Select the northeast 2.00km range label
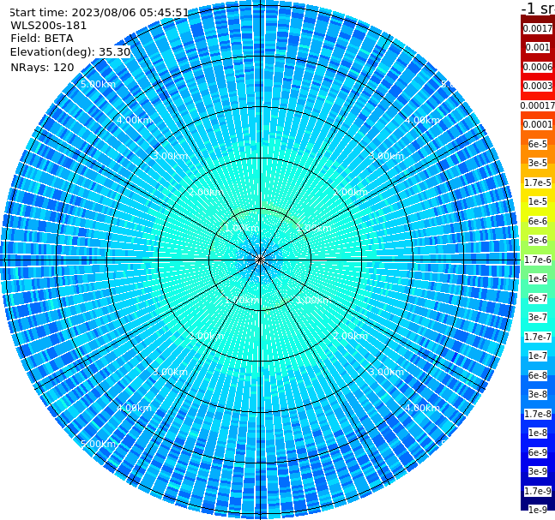The image size is (555, 520). 350,192
